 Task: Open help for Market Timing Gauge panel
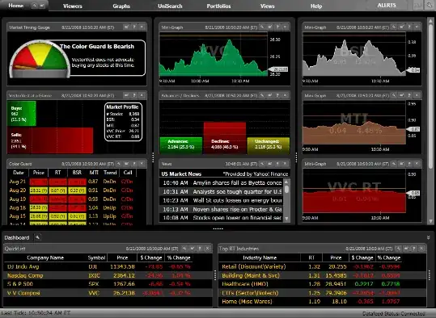click(x=134, y=27)
